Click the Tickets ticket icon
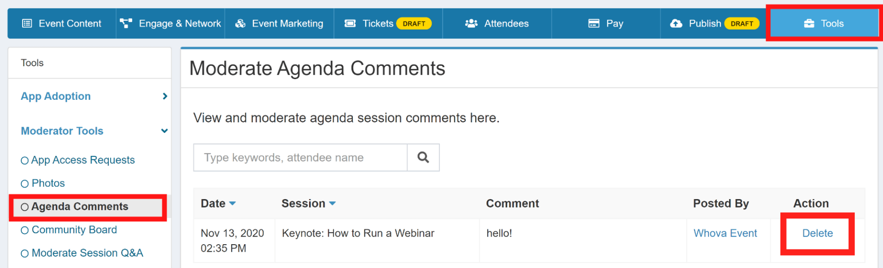This screenshot has width=883, height=268. [350, 23]
